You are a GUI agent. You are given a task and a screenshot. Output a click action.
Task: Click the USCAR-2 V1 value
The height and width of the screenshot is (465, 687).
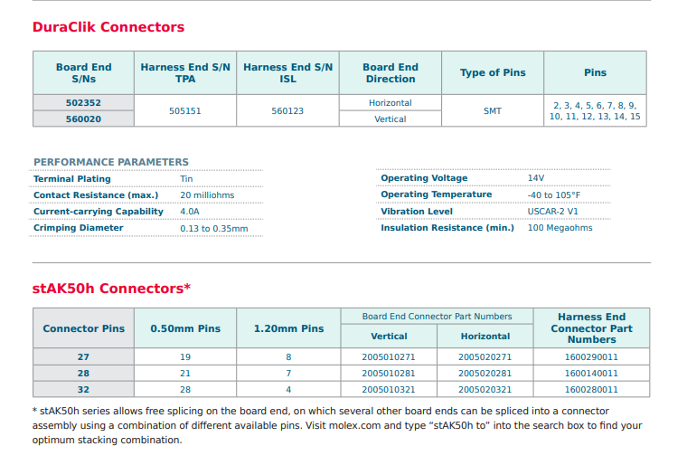[x=552, y=211]
